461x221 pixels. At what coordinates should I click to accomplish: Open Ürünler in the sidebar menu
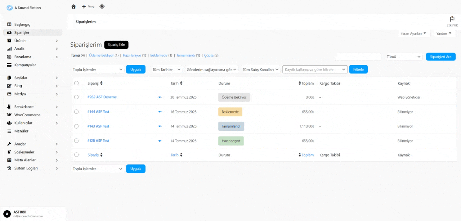coord(21,41)
